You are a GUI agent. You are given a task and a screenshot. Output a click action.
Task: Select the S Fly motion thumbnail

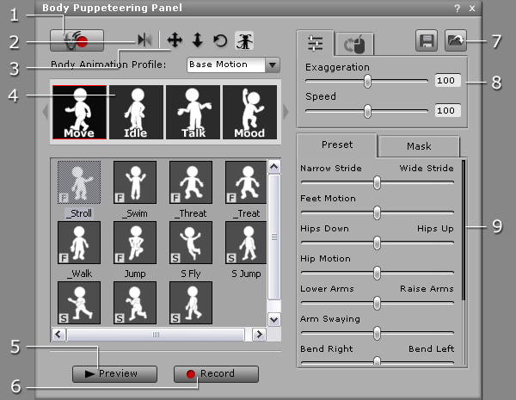(x=191, y=243)
